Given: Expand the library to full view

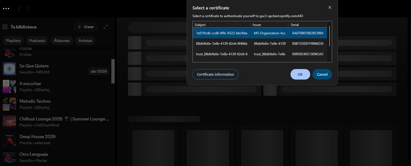Looking at the screenshot, I should point(105,27).
